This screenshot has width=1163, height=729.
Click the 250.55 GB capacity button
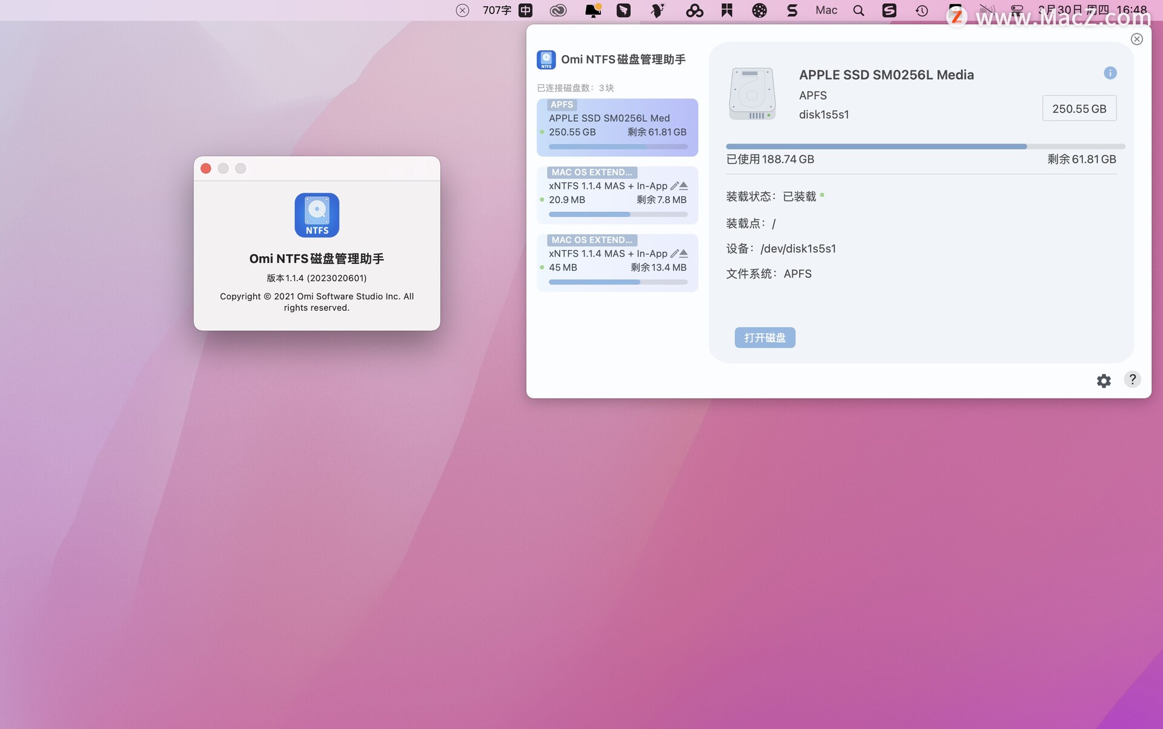coord(1079,108)
